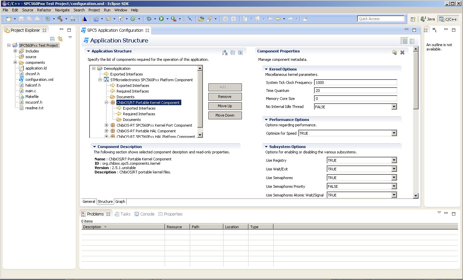Open the Use Wait/Exit dropdown
This screenshot has height=280, width=463.
394,169
